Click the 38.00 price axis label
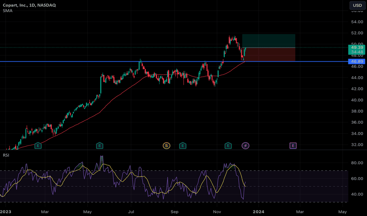Image resolution: width=367 pixels, height=216 pixels. (357, 111)
